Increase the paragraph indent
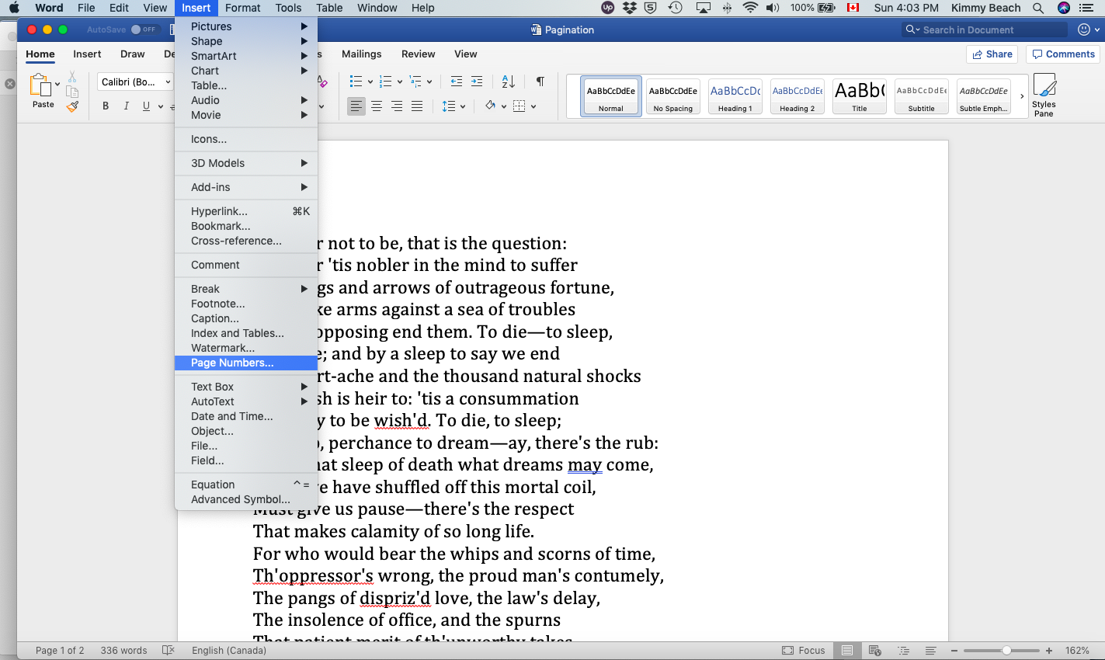Screen dimensions: 1105x660 pos(477,82)
